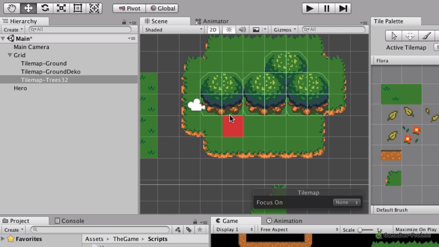Select Tilemap-GroundDeko in Hierarchy

pyautogui.click(x=50, y=72)
